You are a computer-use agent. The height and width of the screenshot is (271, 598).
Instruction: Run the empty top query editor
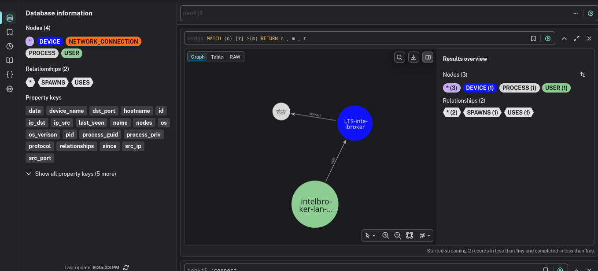591,13
